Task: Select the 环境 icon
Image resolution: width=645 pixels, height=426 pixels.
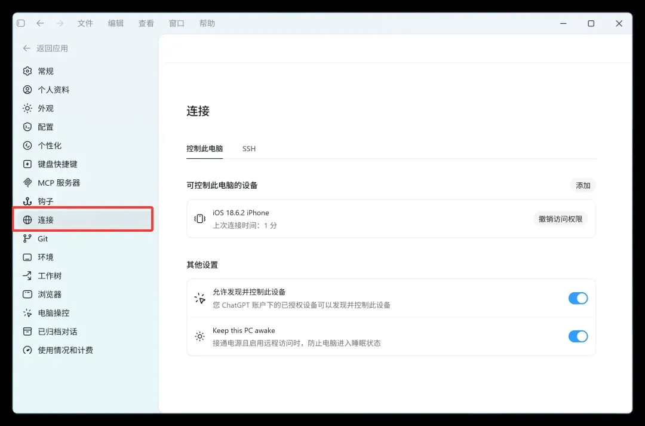Action: 27,258
